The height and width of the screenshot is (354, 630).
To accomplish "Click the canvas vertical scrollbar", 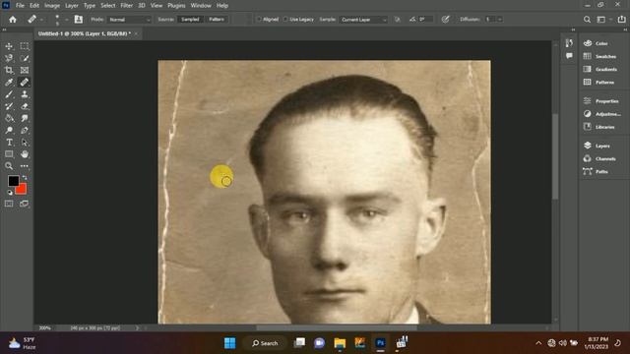I will (555, 156).
